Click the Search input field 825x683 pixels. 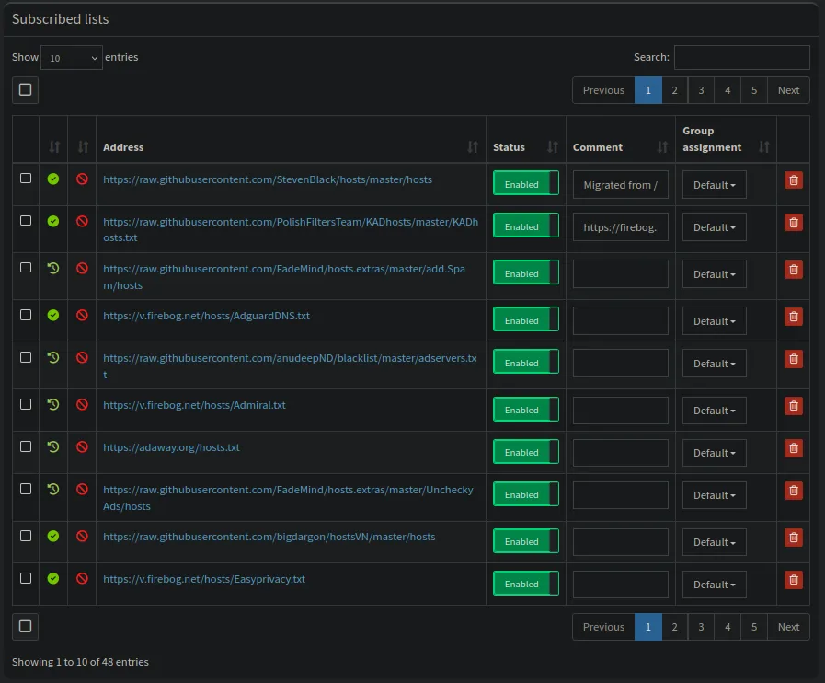coord(742,57)
